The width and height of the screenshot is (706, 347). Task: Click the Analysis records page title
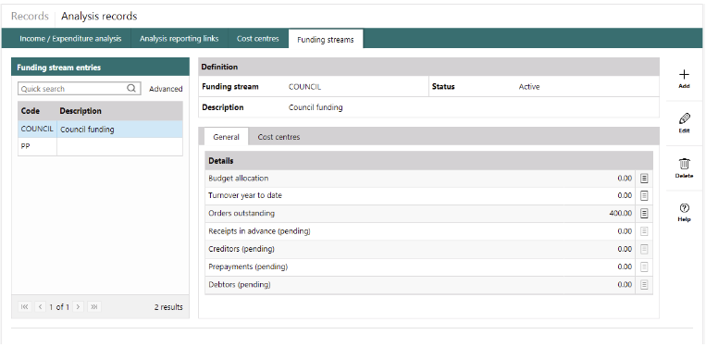click(x=99, y=17)
